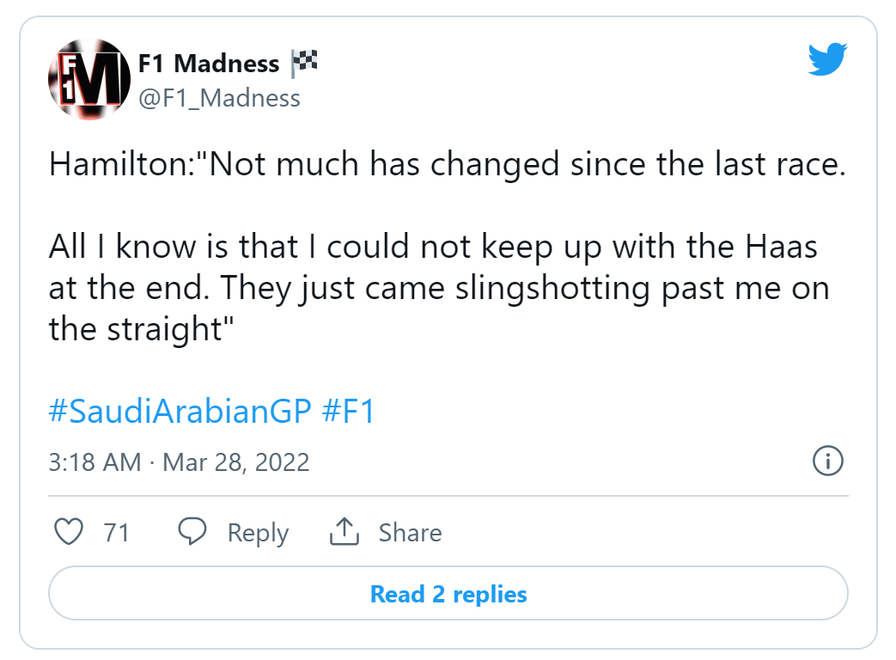896x660 pixels.
Task: Visit the @F1_Madness handle link
Action: click(x=219, y=98)
